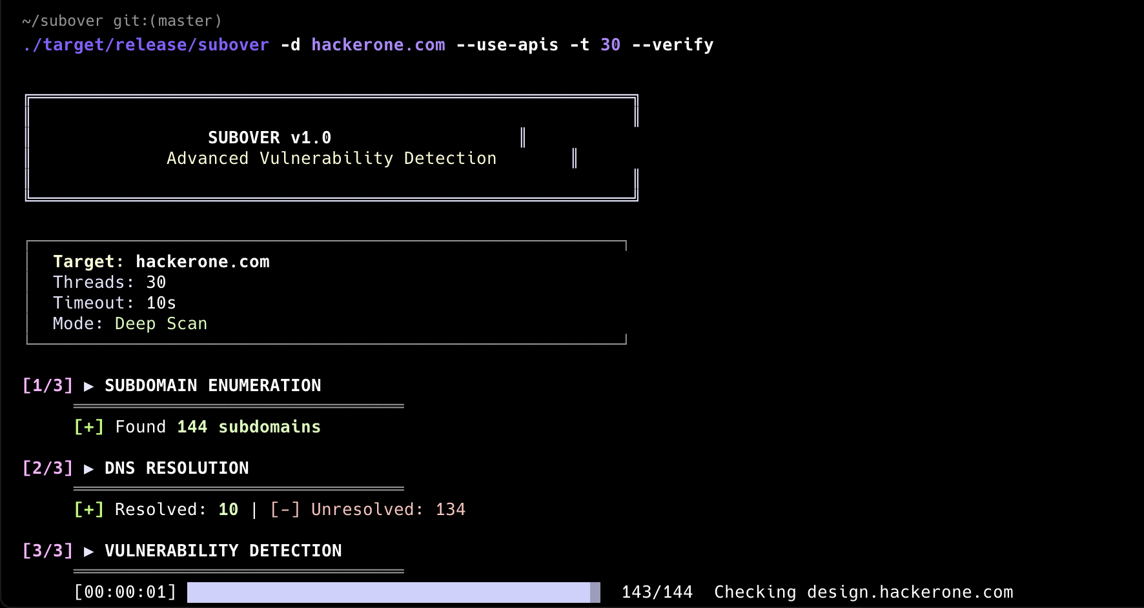This screenshot has width=1144, height=608.
Task: Click the [3/3] step marker
Action: click(x=48, y=551)
